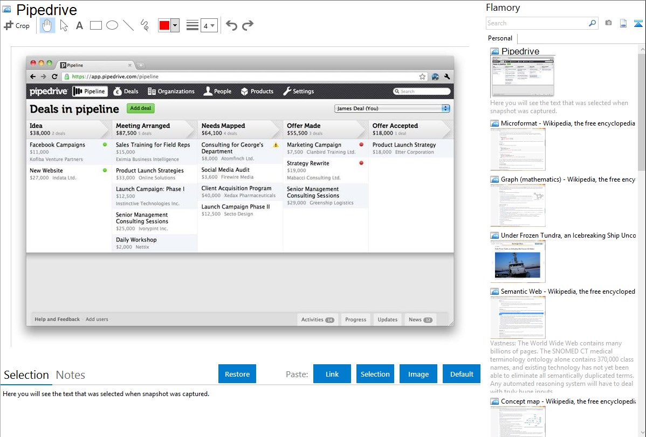646x437 pixels.
Task: Click the Paste Image button
Action: [418, 374]
